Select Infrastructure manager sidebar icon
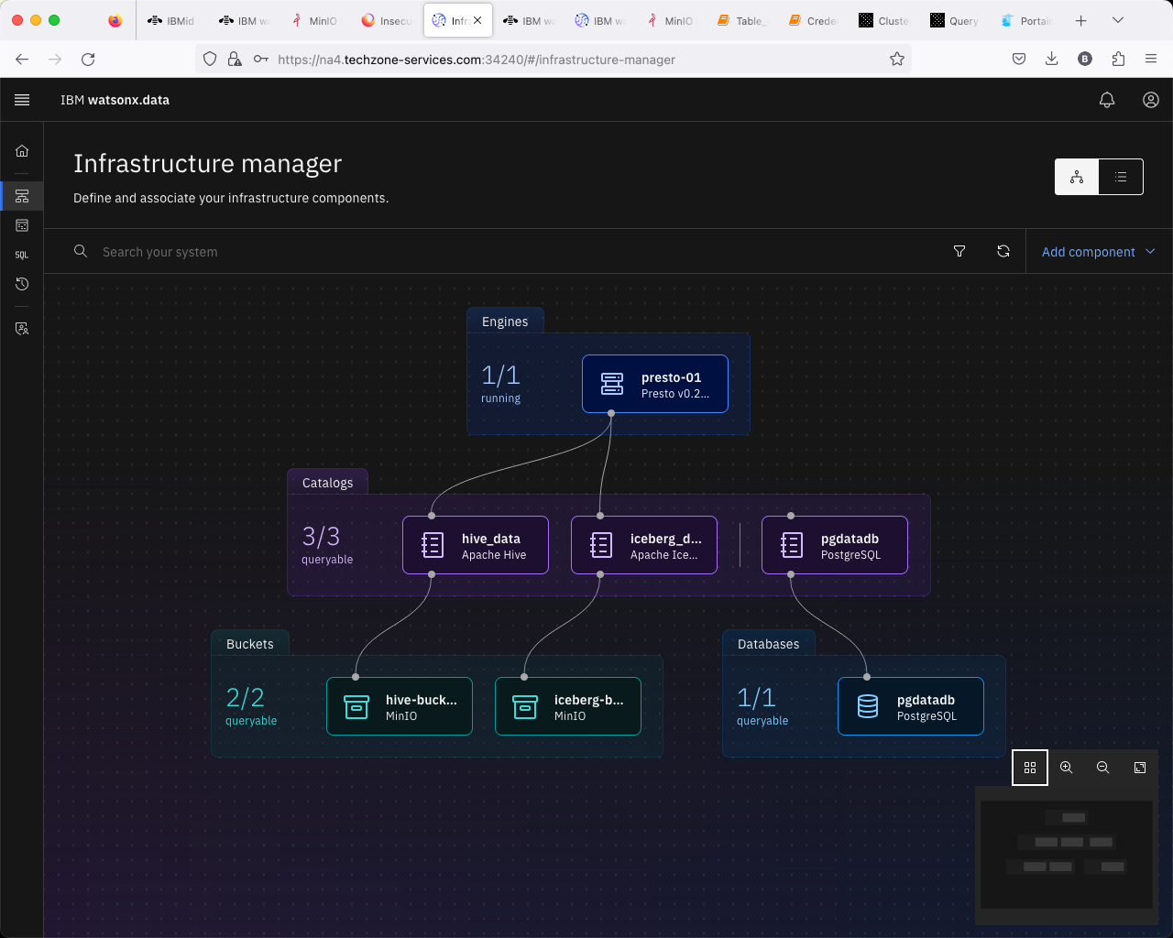The image size is (1173, 938). (x=22, y=196)
